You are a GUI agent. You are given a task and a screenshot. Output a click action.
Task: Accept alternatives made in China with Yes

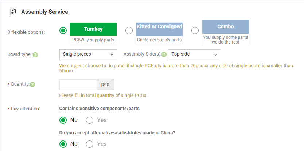(90, 144)
